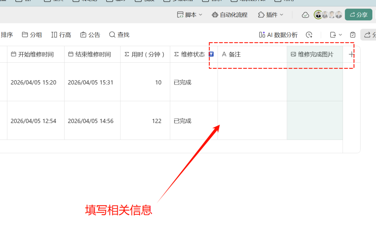The height and width of the screenshot is (248, 376).
Task: Expand the export dropdown arrow
Action: 340,35
